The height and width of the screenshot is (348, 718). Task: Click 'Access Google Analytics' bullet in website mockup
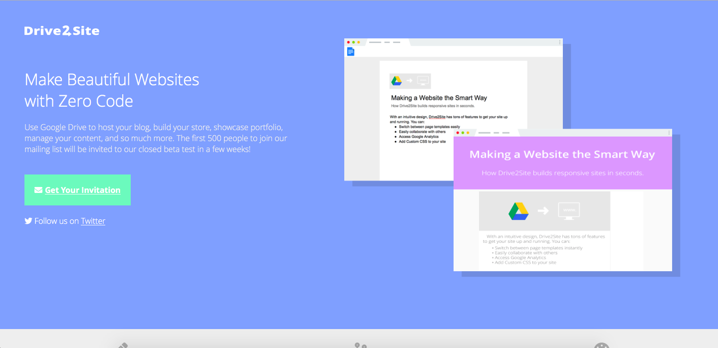(x=521, y=258)
